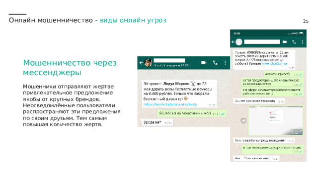Screen dimensions: 318x178
Task: Open the marketplaceru.site/leroy link
Action: 170,104
